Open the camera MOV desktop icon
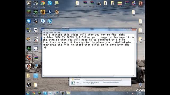This screenshot has width=170, height=95. click(99, 4)
